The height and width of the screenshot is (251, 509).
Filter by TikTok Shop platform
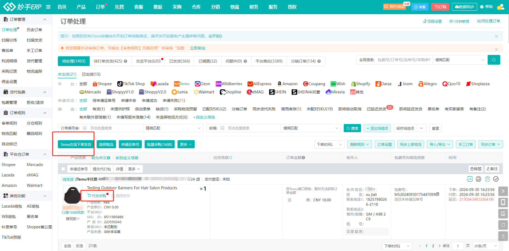pos(131,84)
